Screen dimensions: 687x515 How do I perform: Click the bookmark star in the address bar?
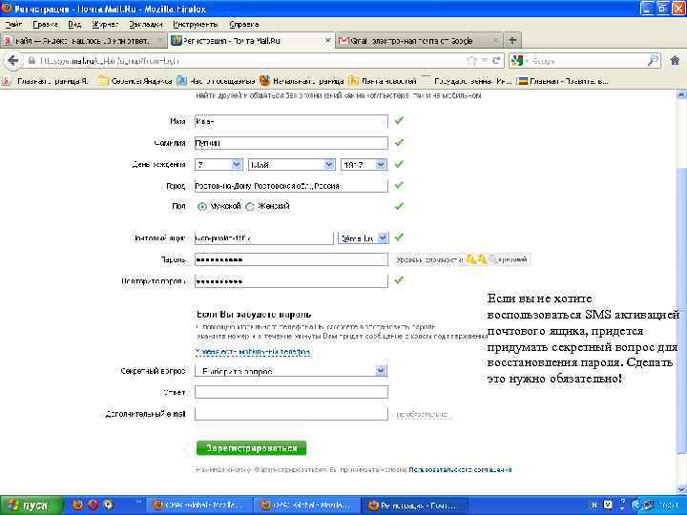pos(471,60)
